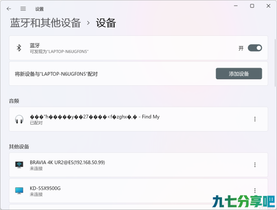Open options for the Find My audio device

tap(255, 119)
